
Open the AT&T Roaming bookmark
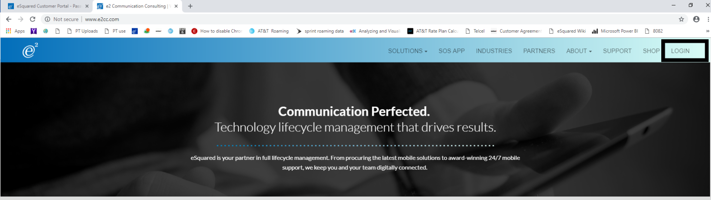point(269,31)
